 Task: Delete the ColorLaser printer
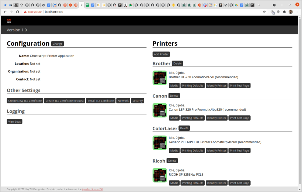tap(184, 128)
